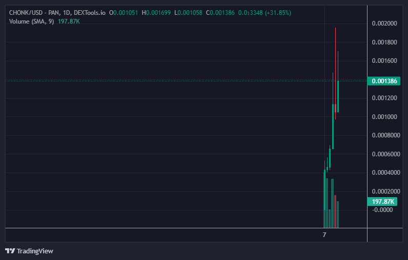The width and height of the screenshot is (408, 260).
Task: Click the TradingView logo link
Action: coord(29,251)
